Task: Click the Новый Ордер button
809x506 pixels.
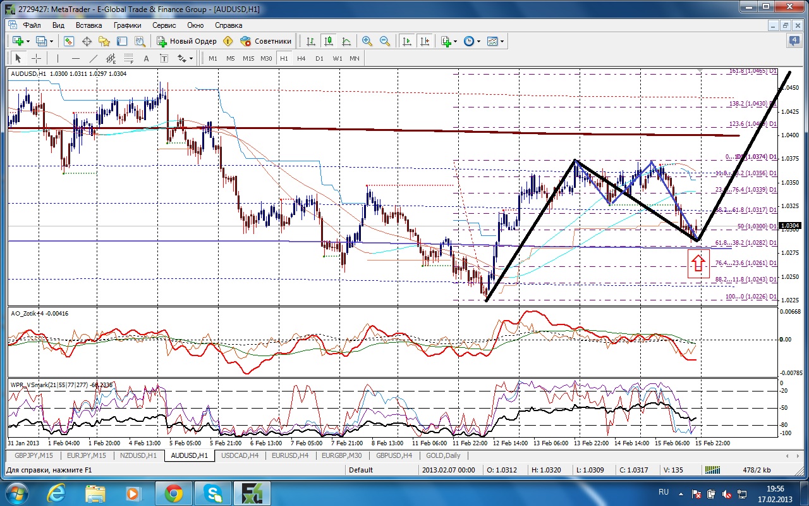Action: click(187, 41)
